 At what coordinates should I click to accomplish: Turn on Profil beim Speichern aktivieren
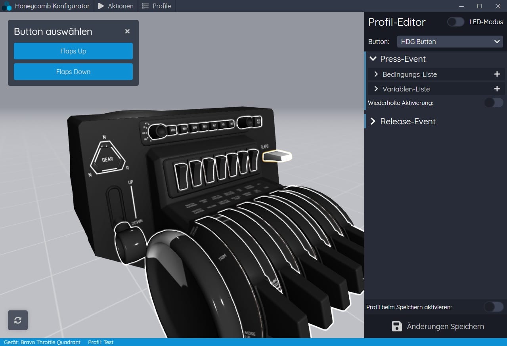(494, 307)
